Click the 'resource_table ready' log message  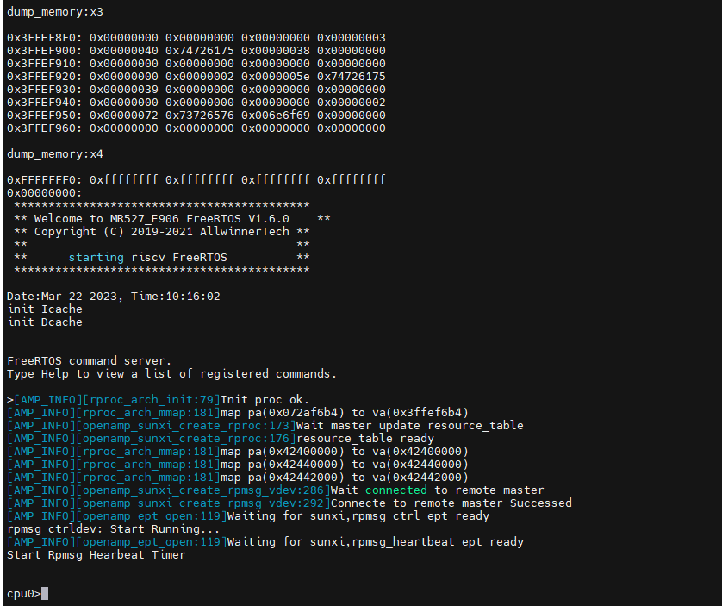(365, 438)
